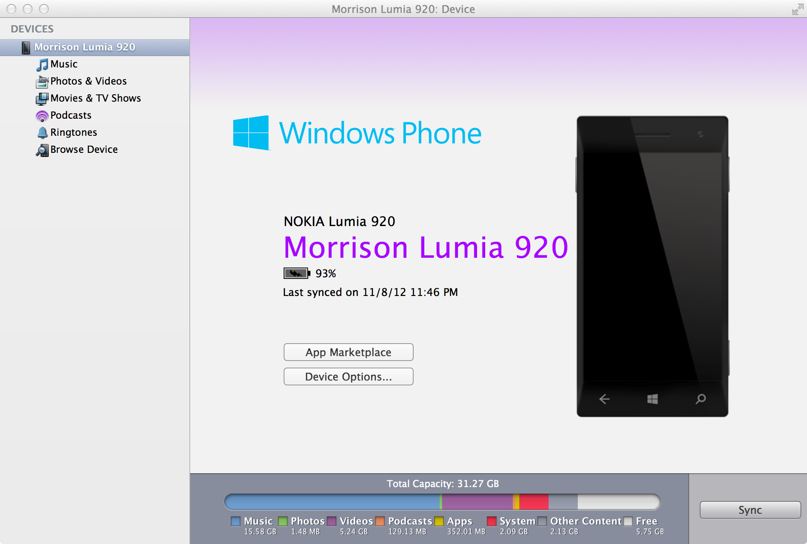Click the Ringtones bell icon
The width and height of the screenshot is (807, 544).
42,133
